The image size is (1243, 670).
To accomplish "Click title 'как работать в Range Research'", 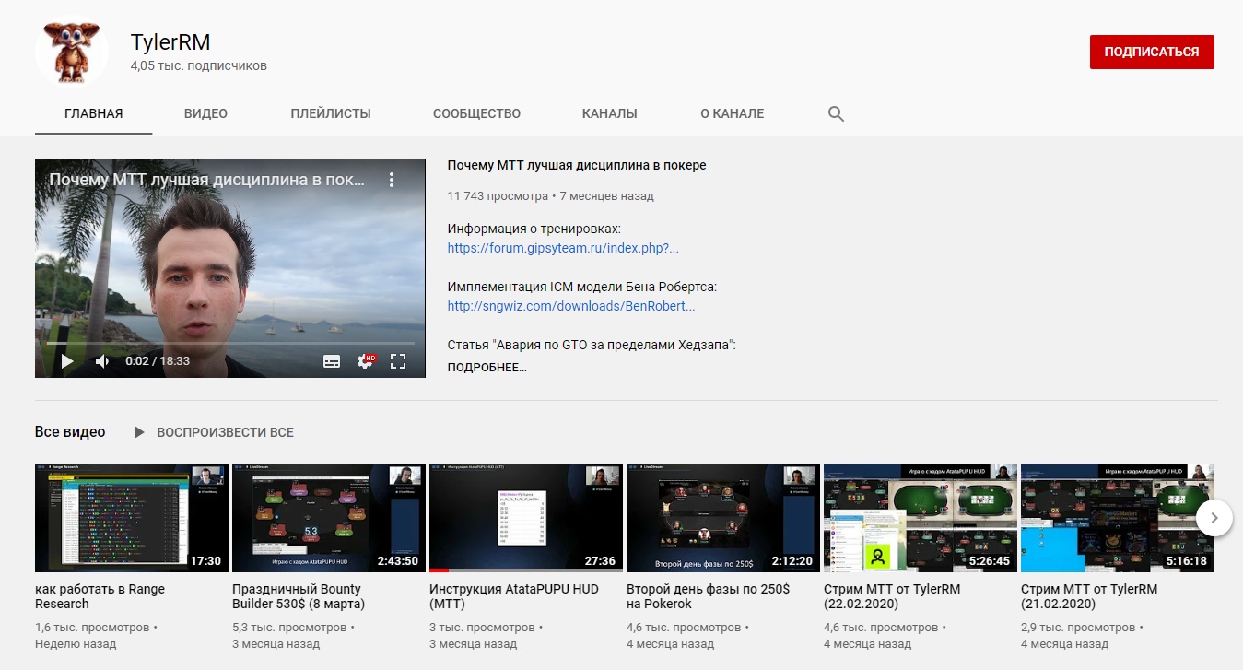I will coord(100,596).
